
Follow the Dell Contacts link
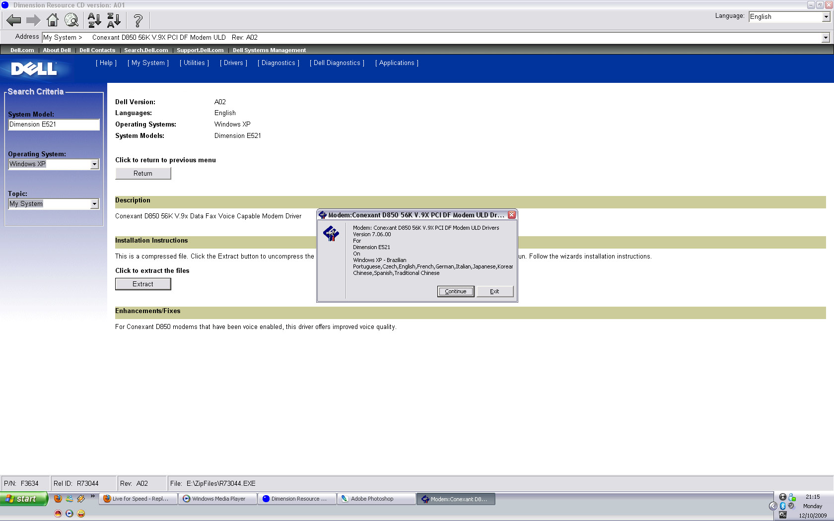(x=97, y=50)
